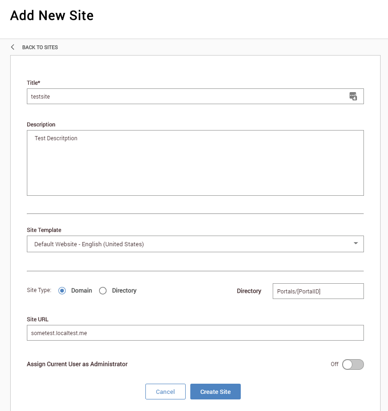Expand the template list via its chevron arrow
The height and width of the screenshot is (411, 388).
(356, 243)
